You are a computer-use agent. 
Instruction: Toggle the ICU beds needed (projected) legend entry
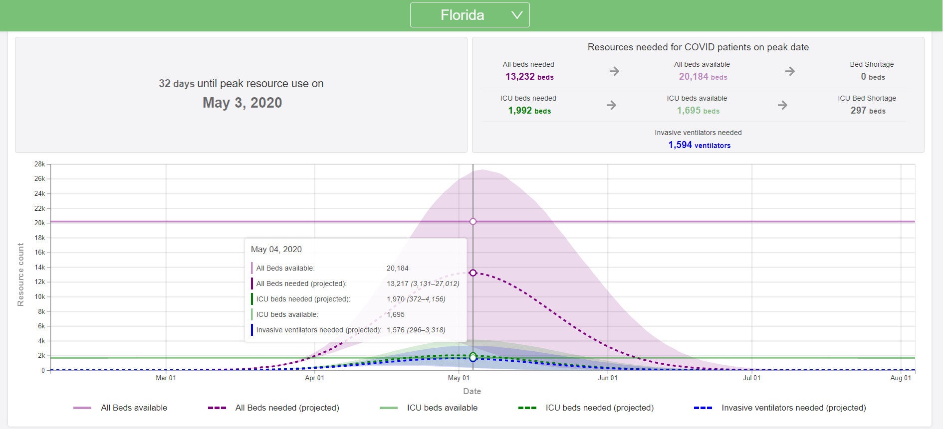(x=586, y=408)
